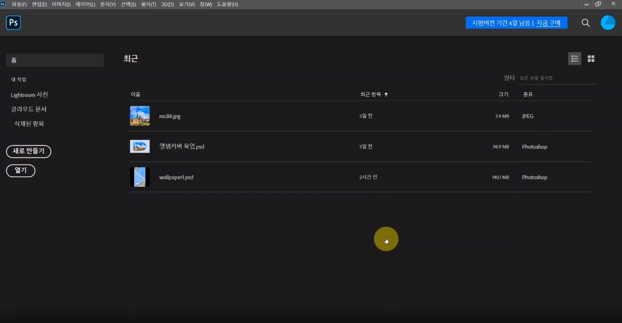
Task: Open the 창 menu
Action: point(205,3)
